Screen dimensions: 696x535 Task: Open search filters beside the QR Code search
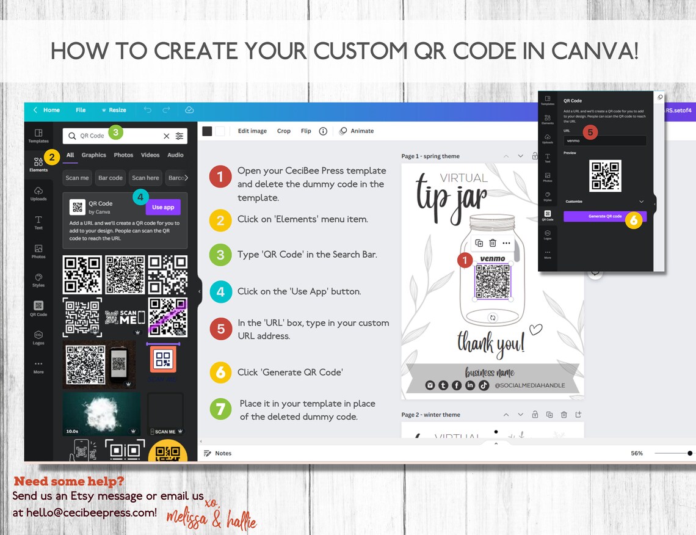point(179,135)
